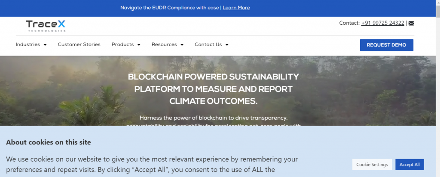Open the Resources menu label

pyautogui.click(x=164, y=44)
